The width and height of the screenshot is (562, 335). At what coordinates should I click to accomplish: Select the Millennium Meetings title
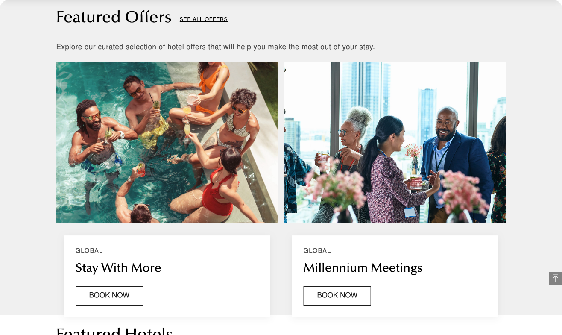363,268
